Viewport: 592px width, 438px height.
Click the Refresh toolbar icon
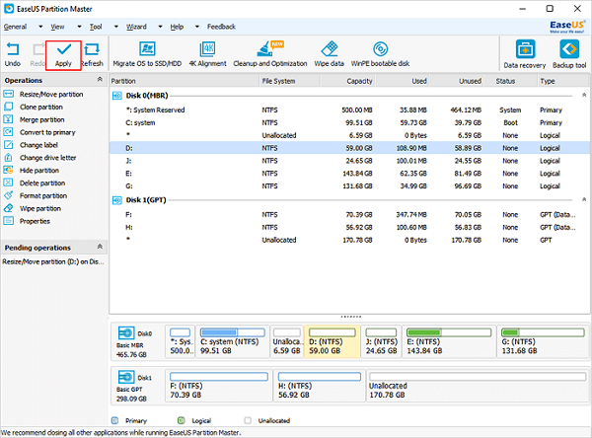92,55
